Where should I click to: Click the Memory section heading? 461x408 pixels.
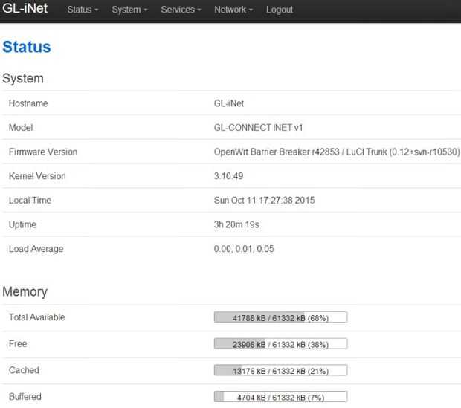(x=25, y=292)
